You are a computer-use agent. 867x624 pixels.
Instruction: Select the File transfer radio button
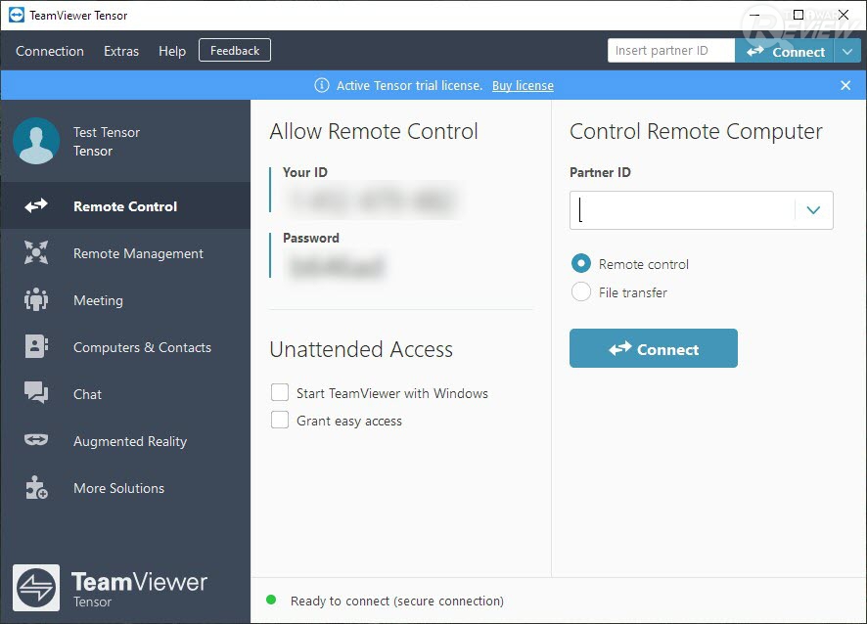coord(581,291)
